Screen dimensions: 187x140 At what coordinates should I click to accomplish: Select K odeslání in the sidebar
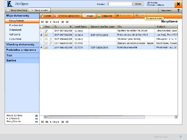click(16, 25)
